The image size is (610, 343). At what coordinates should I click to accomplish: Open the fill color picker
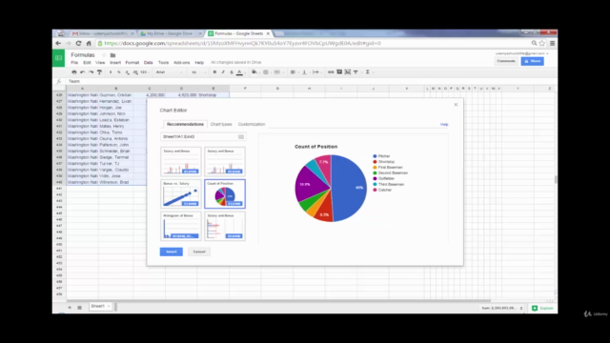(x=254, y=72)
